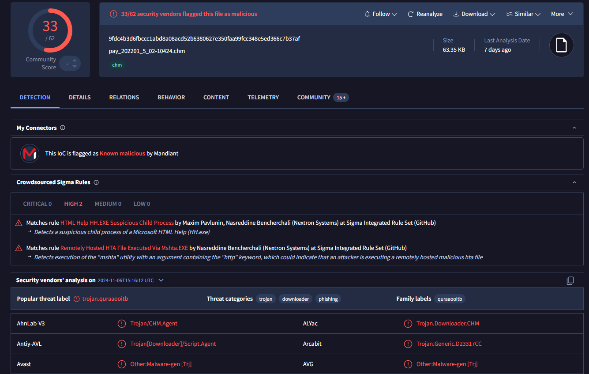Screen dimensions: 589x374
Task: Click alert icon beside trojan.quraaooitb label
Action: (x=77, y=299)
